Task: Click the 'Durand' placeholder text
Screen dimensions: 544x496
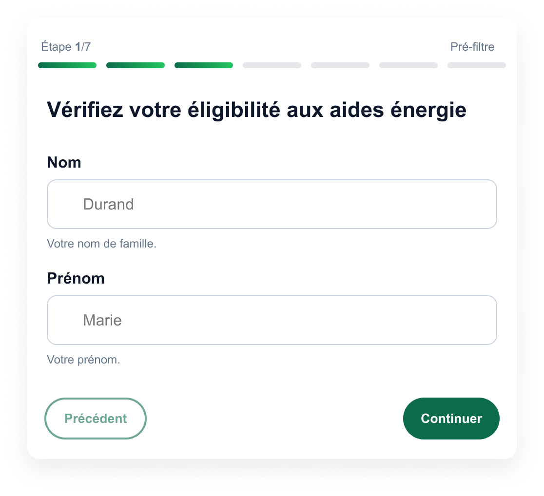Action: pos(108,204)
